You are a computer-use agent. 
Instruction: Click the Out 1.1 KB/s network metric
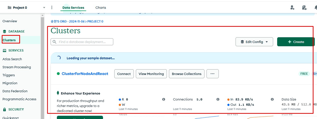point(241,105)
